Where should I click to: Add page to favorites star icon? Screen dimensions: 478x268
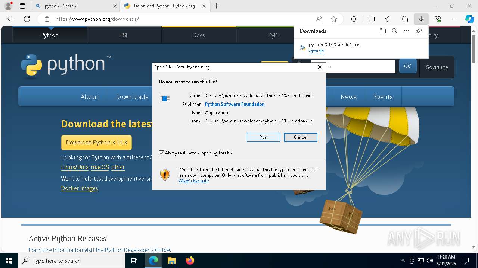point(334,19)
